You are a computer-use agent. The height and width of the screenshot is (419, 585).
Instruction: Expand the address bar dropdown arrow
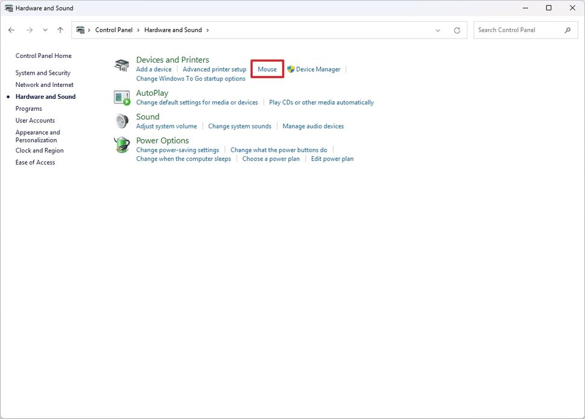[x=438, y=29]
